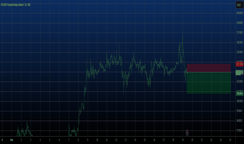Image resolution: width=244 pixels, height=144 pixels.
Task: Click the lightning bolt event marker icon
Action: tap(187, 133)
